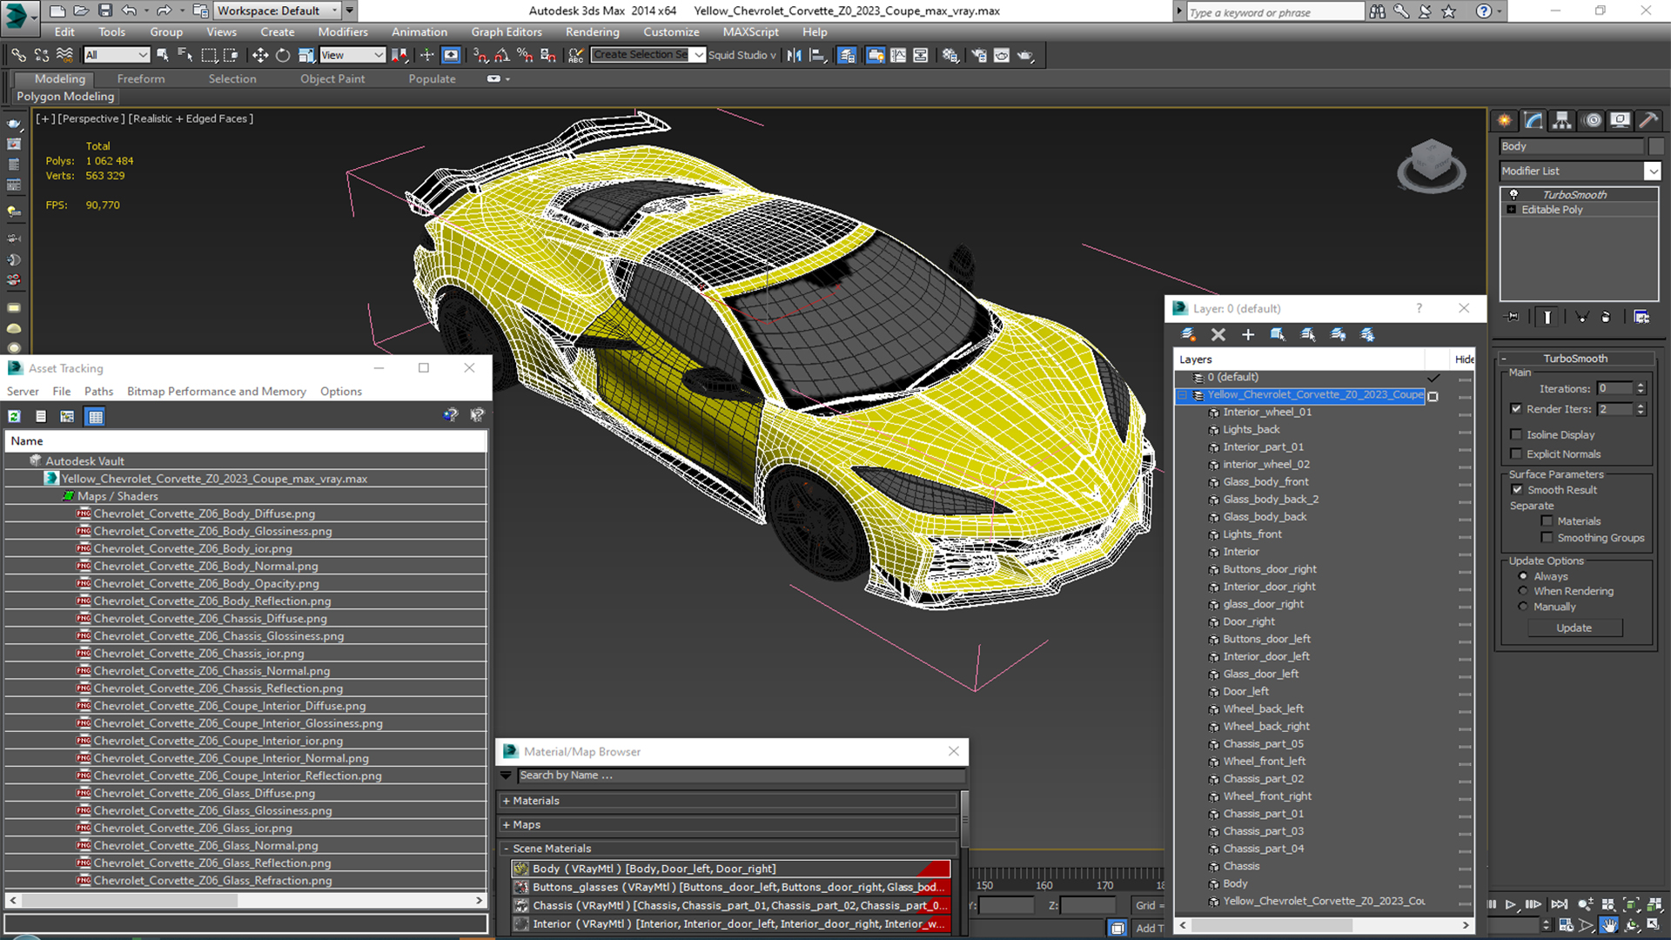Enable the Isoline Display checkbox
This screenshot has width=1671, height=940.
pos(1516,434)
